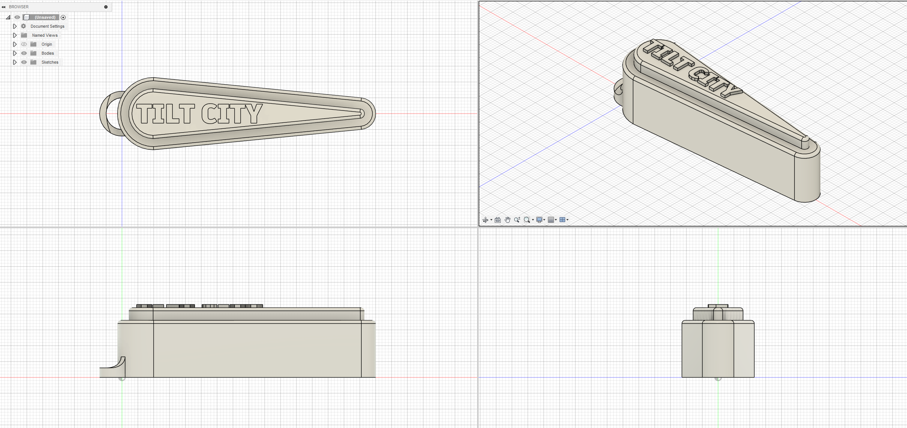Activate the Pan hand tool

point(507,220)
